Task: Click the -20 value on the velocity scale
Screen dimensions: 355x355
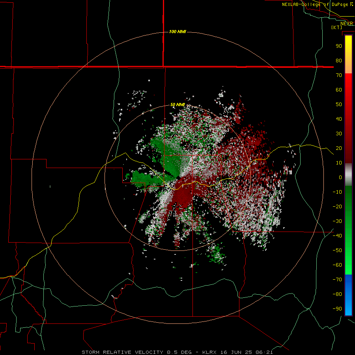Action: [x=337, y=207]
